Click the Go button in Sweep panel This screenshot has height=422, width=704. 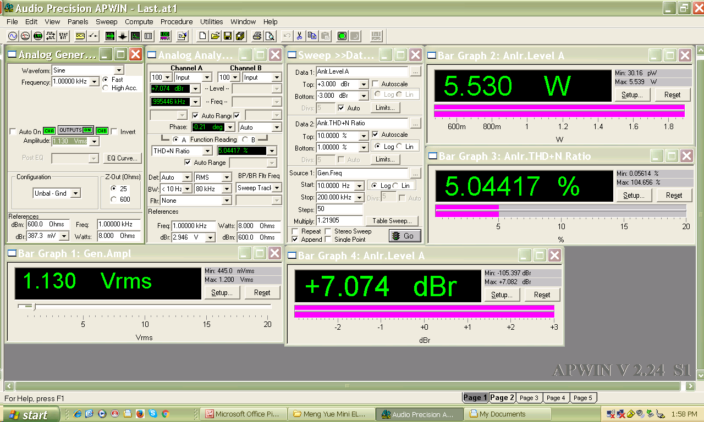(x=405, y=236)
